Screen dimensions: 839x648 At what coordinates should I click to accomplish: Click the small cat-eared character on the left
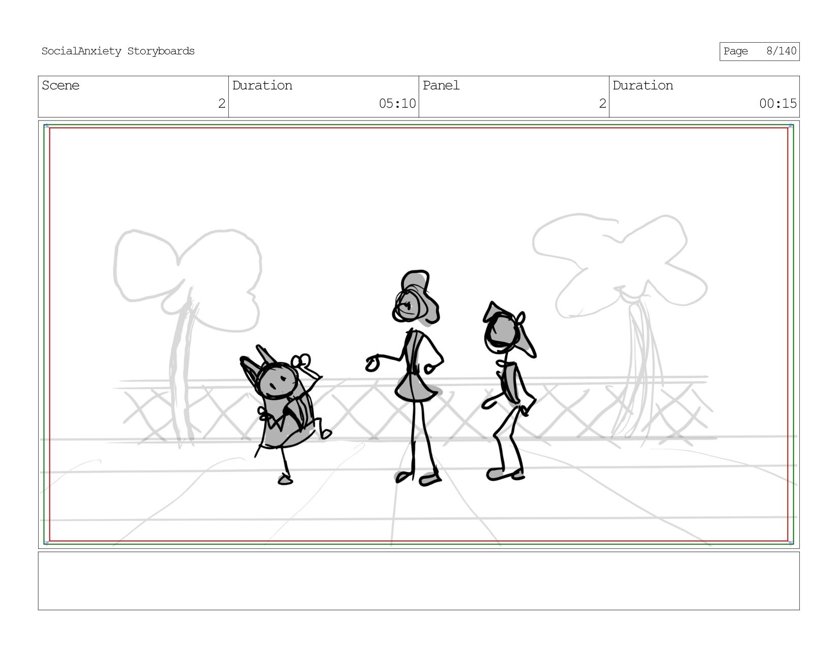point(285,414)
